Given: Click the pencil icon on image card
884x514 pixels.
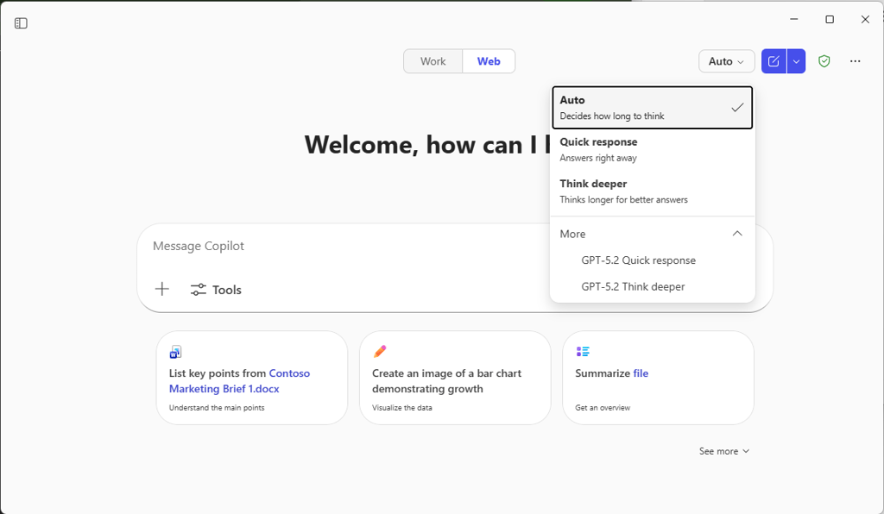Looking at the screenshot, I should [x=380, y=351].
